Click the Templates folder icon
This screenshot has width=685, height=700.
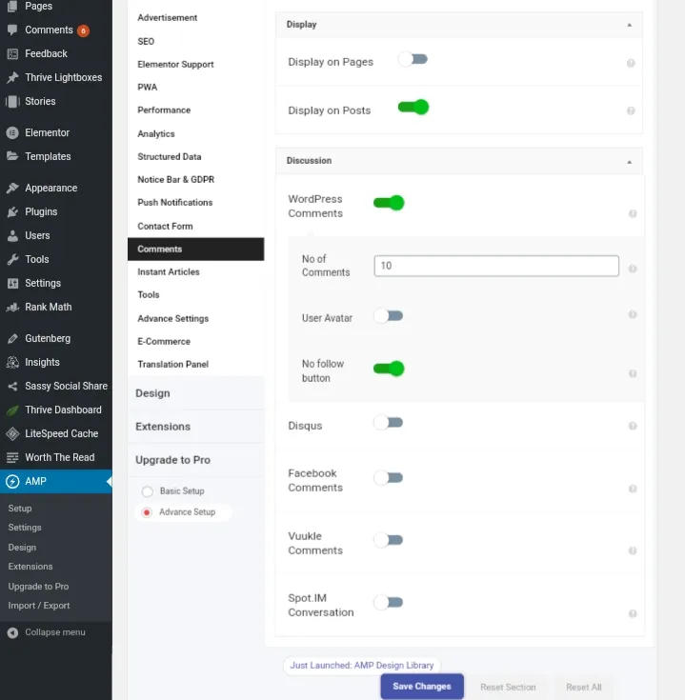12,156
